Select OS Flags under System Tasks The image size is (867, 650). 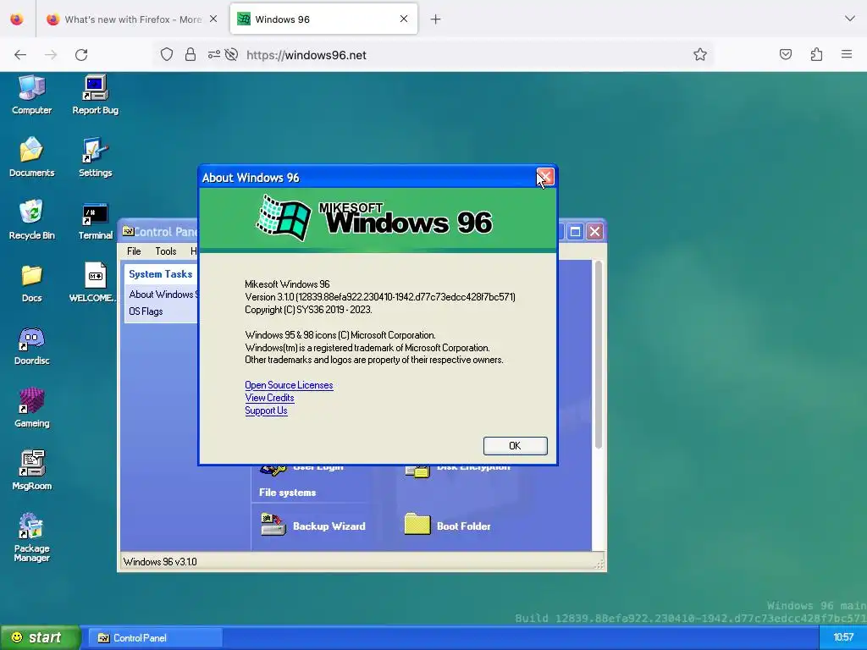pyautogui.click(x=146, y=311)
